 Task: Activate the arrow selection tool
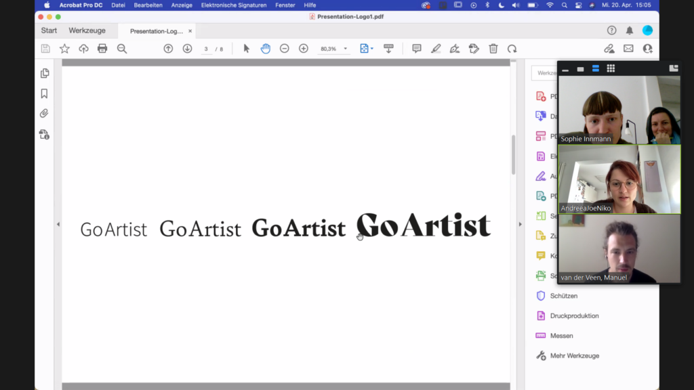pos(247,49)
